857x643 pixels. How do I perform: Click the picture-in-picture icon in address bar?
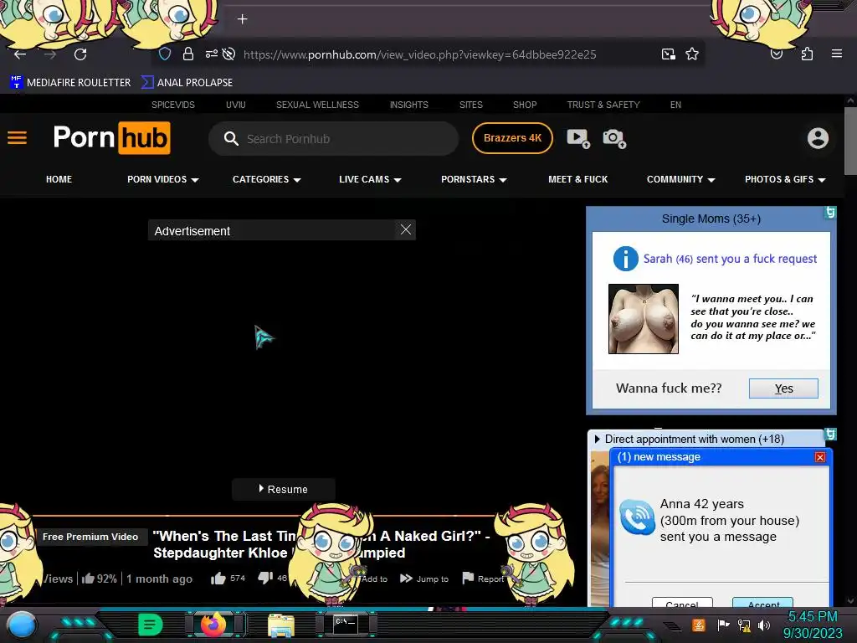coord(669,54)
